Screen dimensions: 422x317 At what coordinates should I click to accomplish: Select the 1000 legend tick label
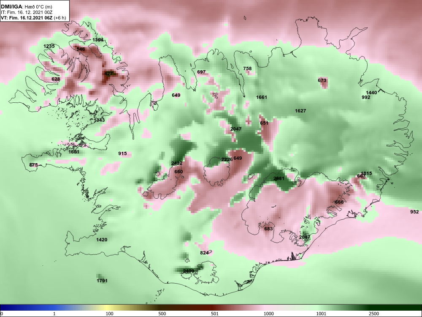268,314
